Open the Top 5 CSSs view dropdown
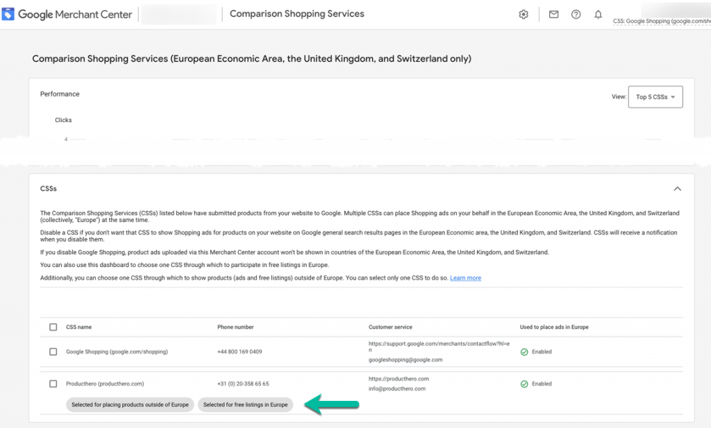The image size is (711, 428). pos(655,97)
